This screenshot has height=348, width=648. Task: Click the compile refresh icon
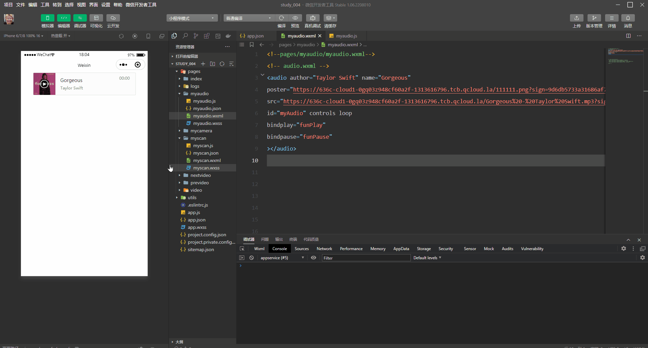[x=281, y=18]
